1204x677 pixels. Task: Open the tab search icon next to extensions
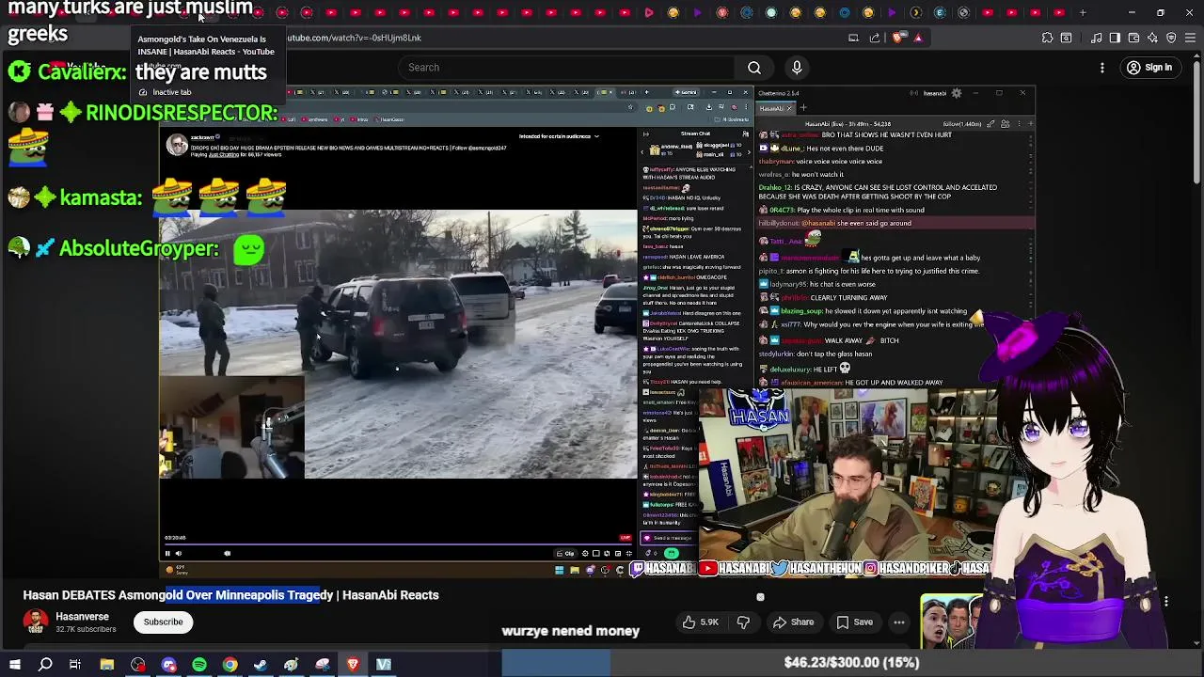click(1066, 38)
